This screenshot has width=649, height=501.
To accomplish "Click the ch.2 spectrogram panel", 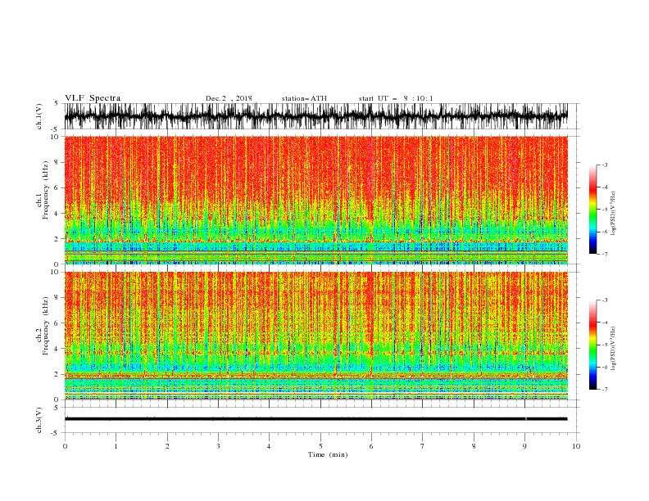I will click(x=316, y=336).
